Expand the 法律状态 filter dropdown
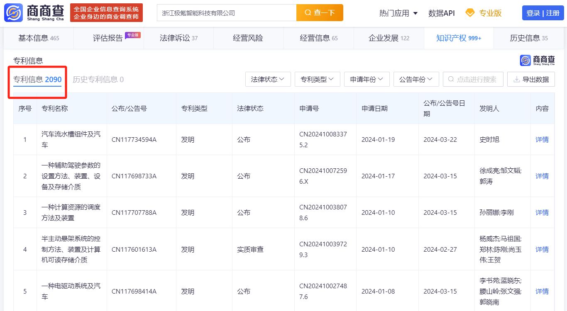 click(268, 79)
